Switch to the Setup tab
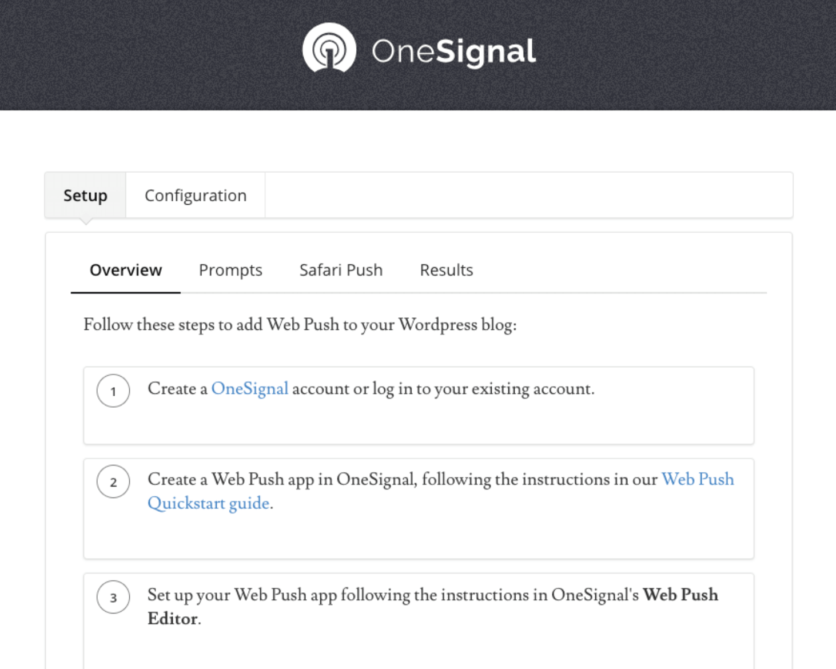836x669 pixels. 85,196
